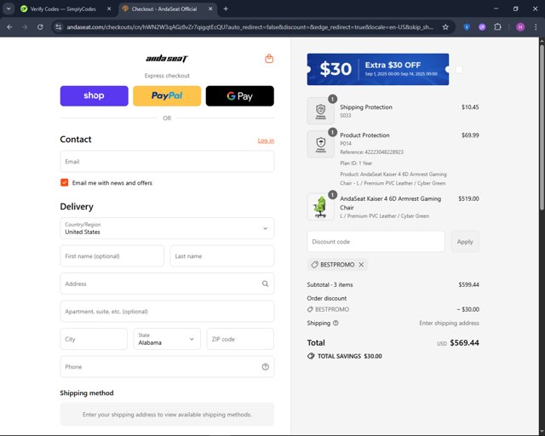
Task: Click the browser address bar URL
Action: 250,27
